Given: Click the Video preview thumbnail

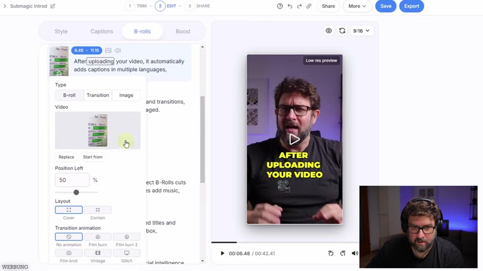Looking at the screenshot, I should click(98, 130).
